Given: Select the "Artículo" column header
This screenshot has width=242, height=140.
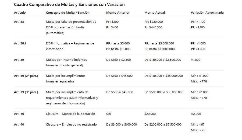Looking at the screenshot, I should tap(20, 13).
